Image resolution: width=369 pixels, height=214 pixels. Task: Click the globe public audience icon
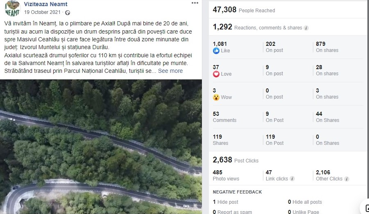68,13
